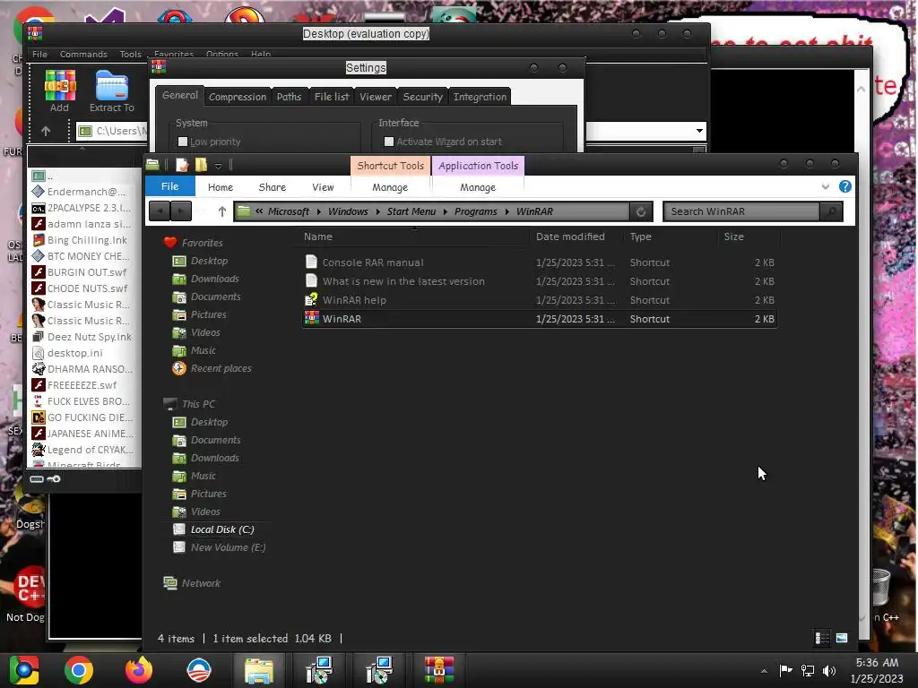Enable the Low priority checkbox
The width and height of the screenshot is (918, 688).
click(183, 142)
